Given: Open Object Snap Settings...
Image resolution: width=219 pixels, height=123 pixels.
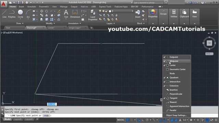Looking at the screenshot, I should (176, 115).
